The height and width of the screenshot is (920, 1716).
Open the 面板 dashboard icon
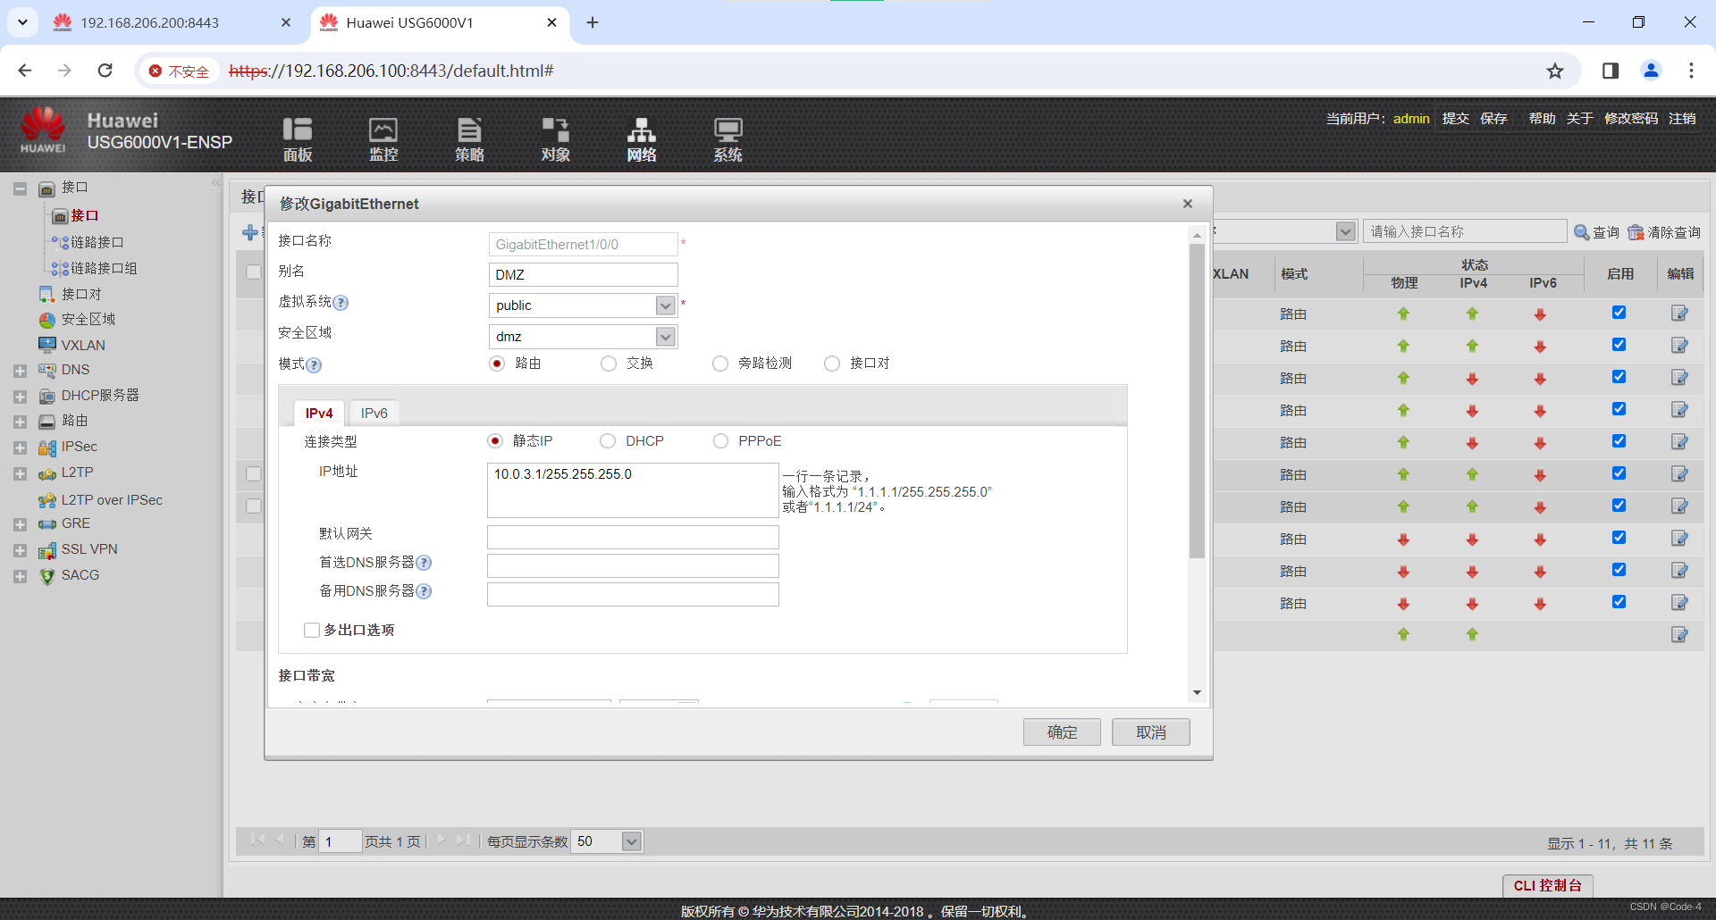point(297,139)
